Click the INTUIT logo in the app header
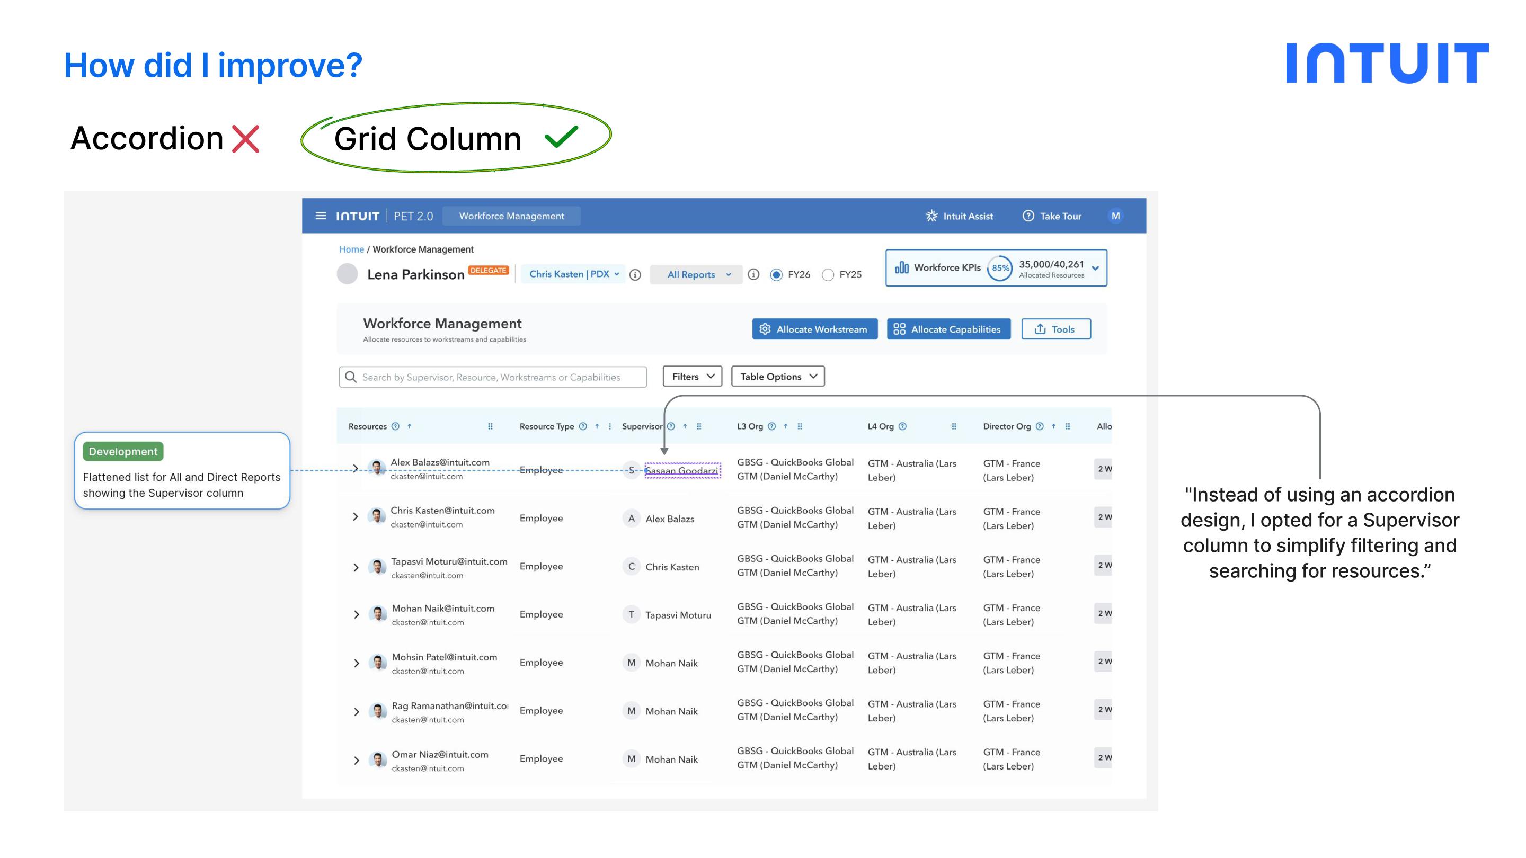Screen dimensions: 1526x858 tap(357, 216)
